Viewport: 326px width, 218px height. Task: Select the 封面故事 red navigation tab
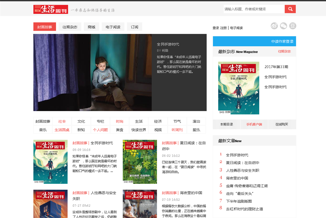[45, 27]
